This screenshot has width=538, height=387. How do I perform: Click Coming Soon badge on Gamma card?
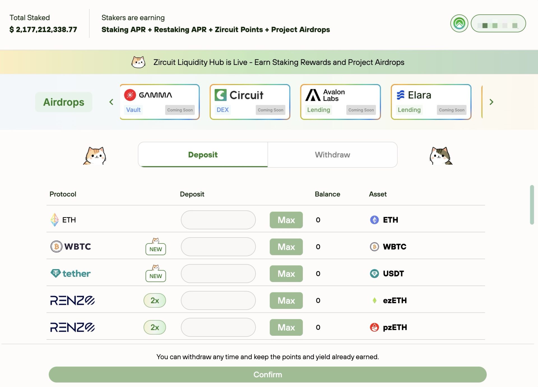180,110
